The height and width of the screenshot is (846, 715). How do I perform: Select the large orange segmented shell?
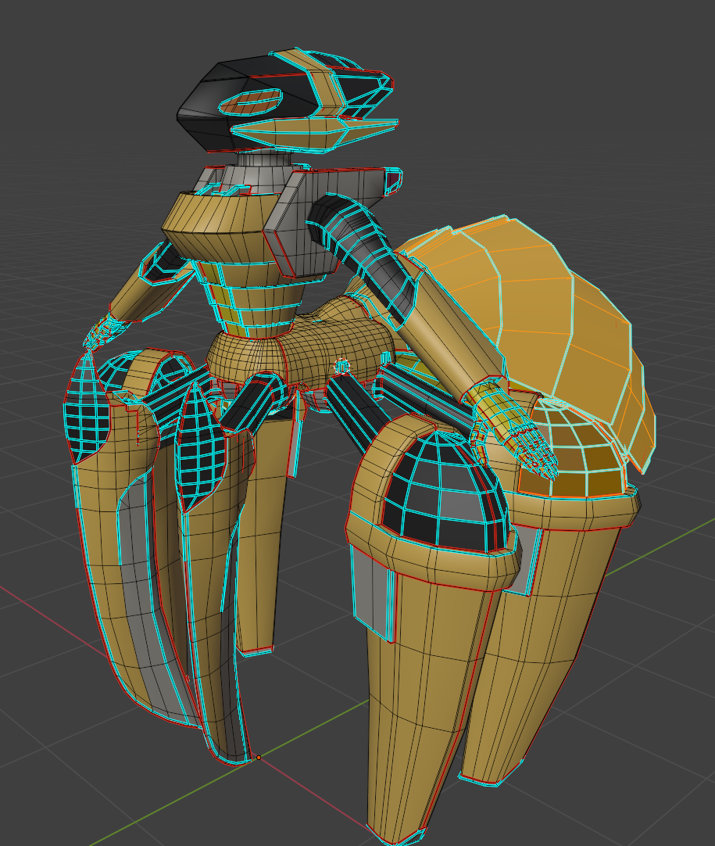point(547,313)
